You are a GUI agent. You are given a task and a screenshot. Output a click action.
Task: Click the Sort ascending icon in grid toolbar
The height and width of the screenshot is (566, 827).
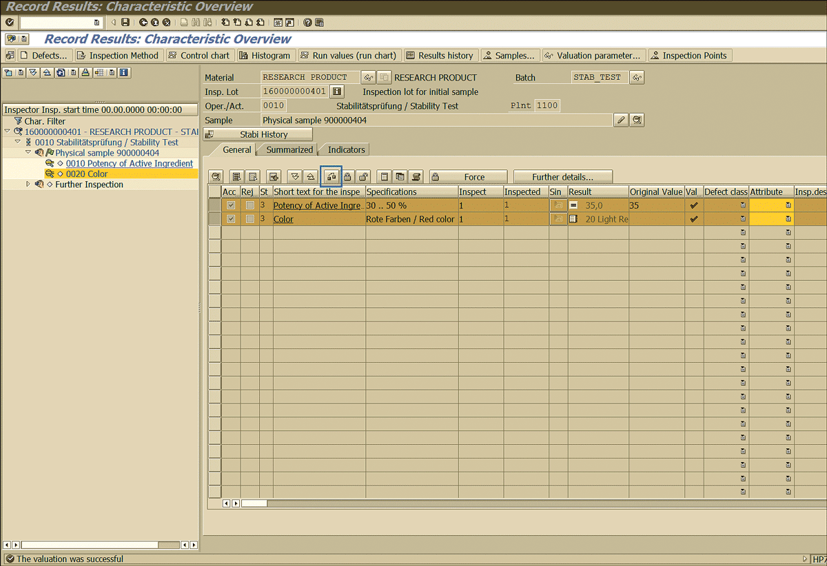[x=309, y=176]
